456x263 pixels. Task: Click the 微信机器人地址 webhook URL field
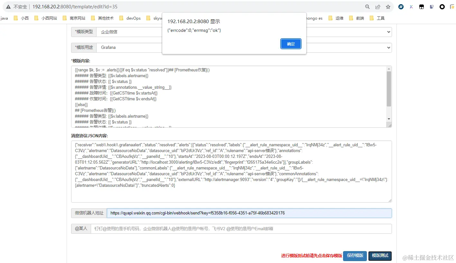click(x=249, y=213)
